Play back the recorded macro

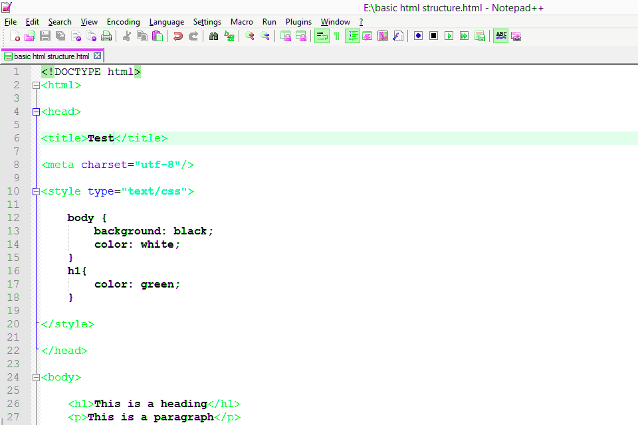[449, 37]
